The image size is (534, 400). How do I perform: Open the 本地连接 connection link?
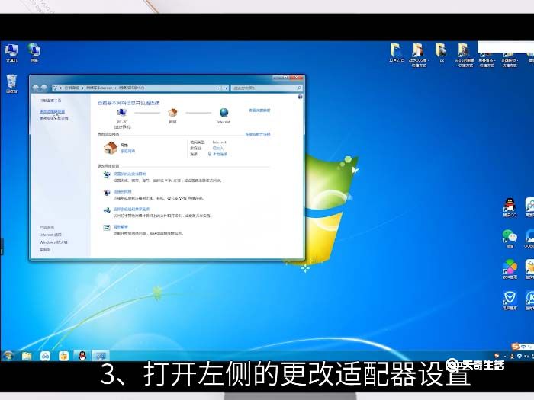pos(220,154)
